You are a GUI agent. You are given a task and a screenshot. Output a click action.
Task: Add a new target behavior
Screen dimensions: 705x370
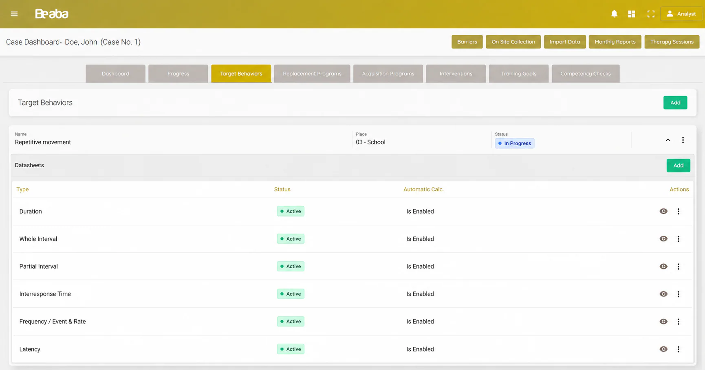tap(675, 103)
